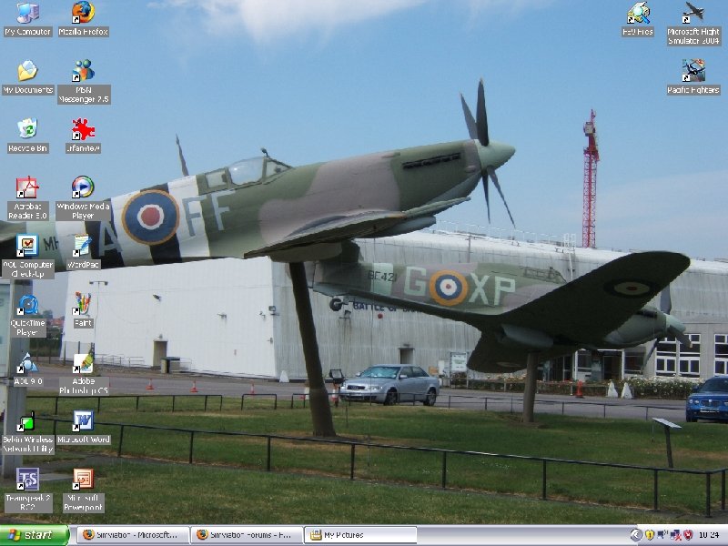Open the Microsoft Word shortcut
The image size is (728, 546).
83,421
